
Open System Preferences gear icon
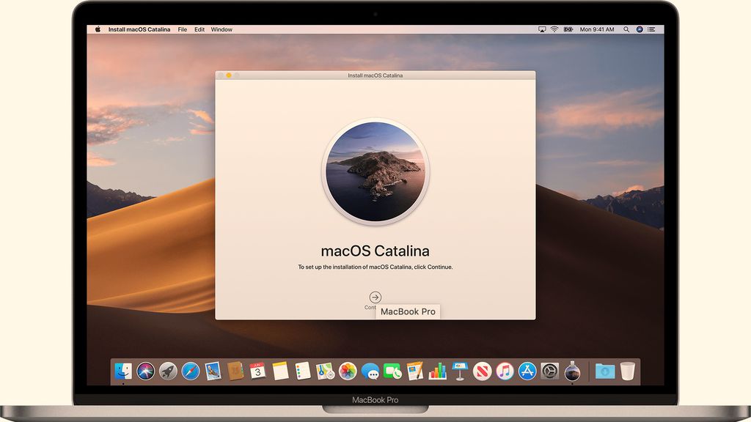(550, 371)
